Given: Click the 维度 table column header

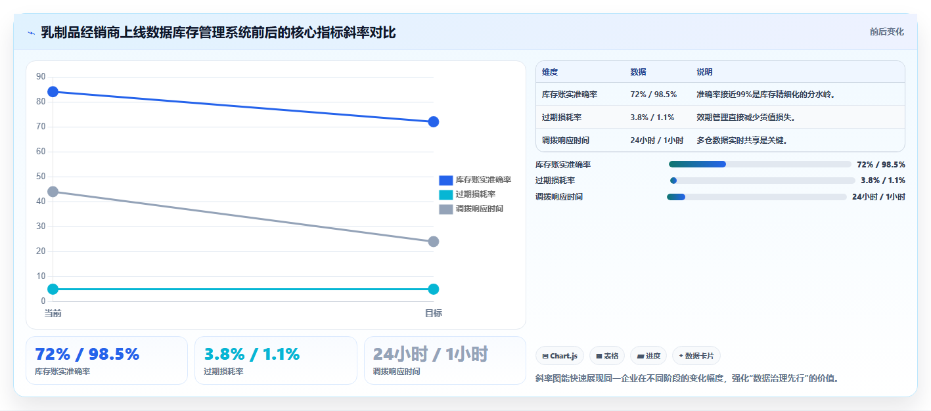Looking at the screenshot, I should coord(550,72).
